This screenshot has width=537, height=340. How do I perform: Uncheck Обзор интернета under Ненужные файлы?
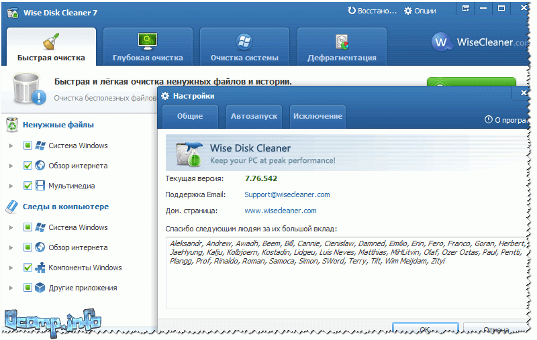[28, 166]
